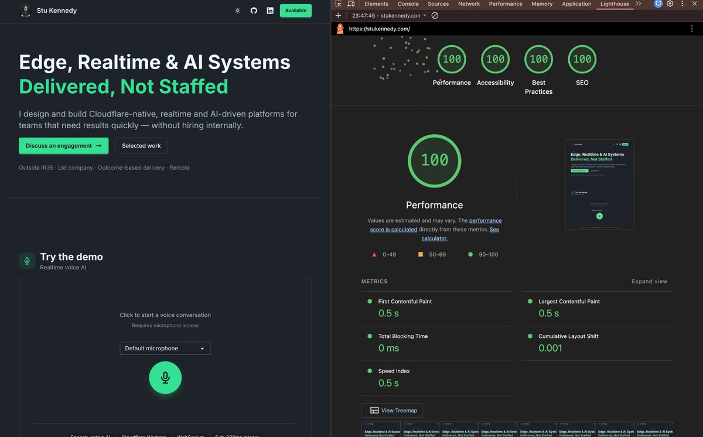Click the large 100 Performance gauge
This screenshot has height=437, width=703.
[435, 161]
